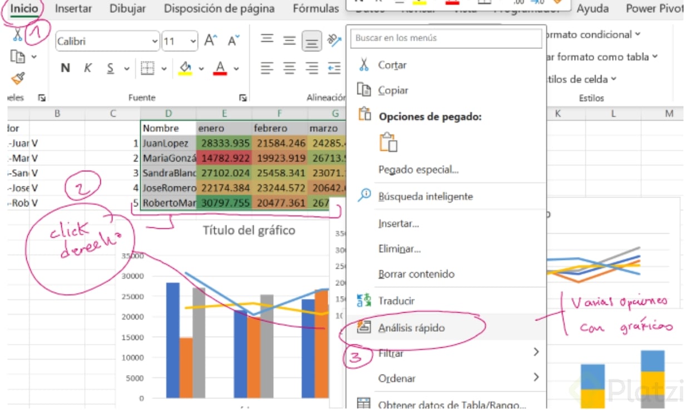Click the decrease indent icon

334,68
